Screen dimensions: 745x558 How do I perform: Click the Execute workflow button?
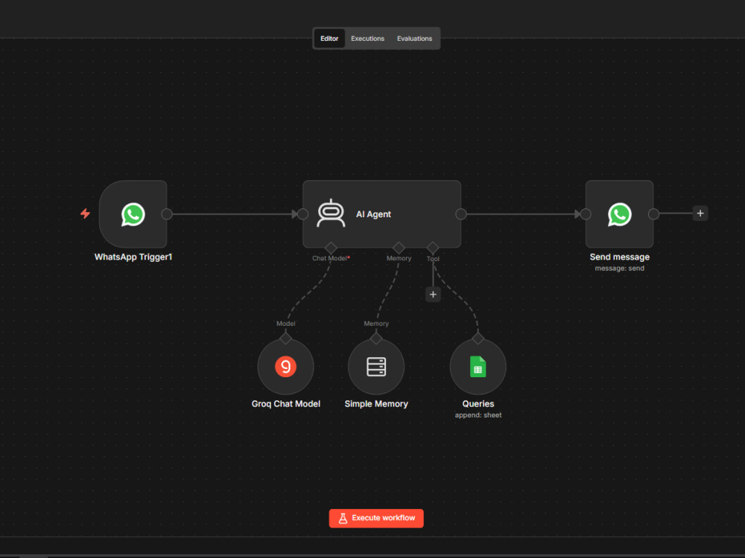click(x=376, y=518)
